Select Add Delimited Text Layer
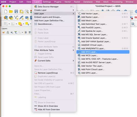The image size is (137, 117). [x=103, y=24]
